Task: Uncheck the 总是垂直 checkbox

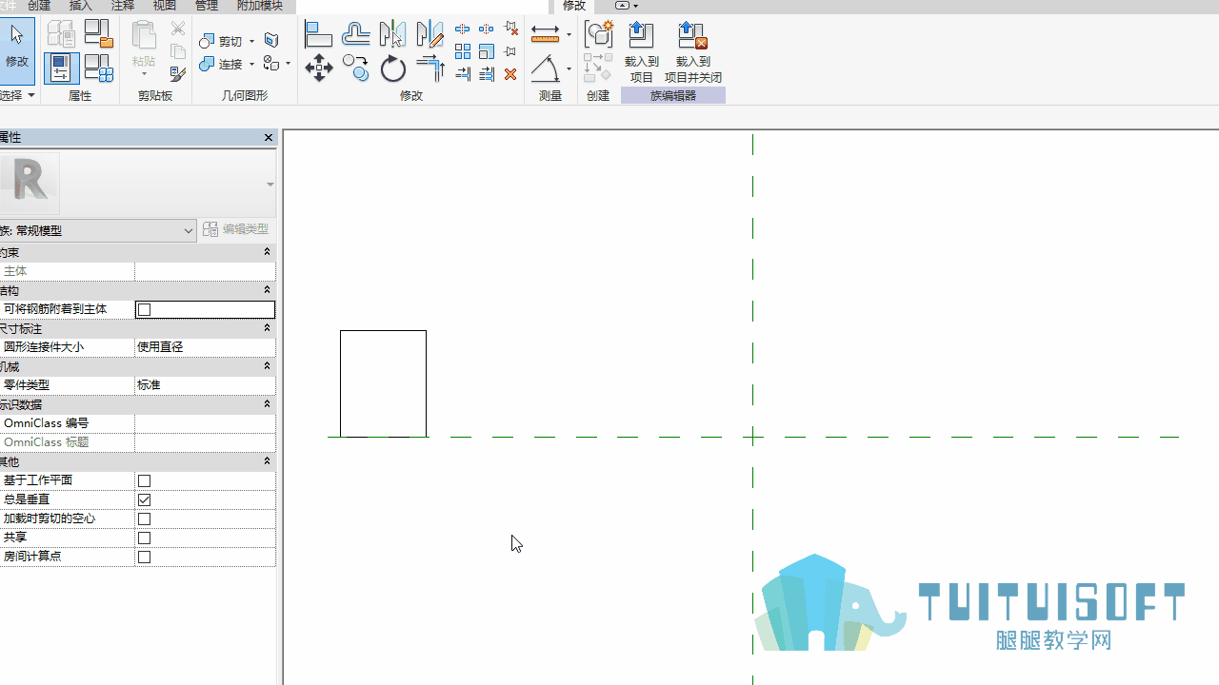Action: coord(144,499)
